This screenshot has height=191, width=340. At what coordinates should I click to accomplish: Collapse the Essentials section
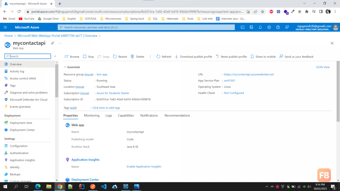click(x=72, y=67)
